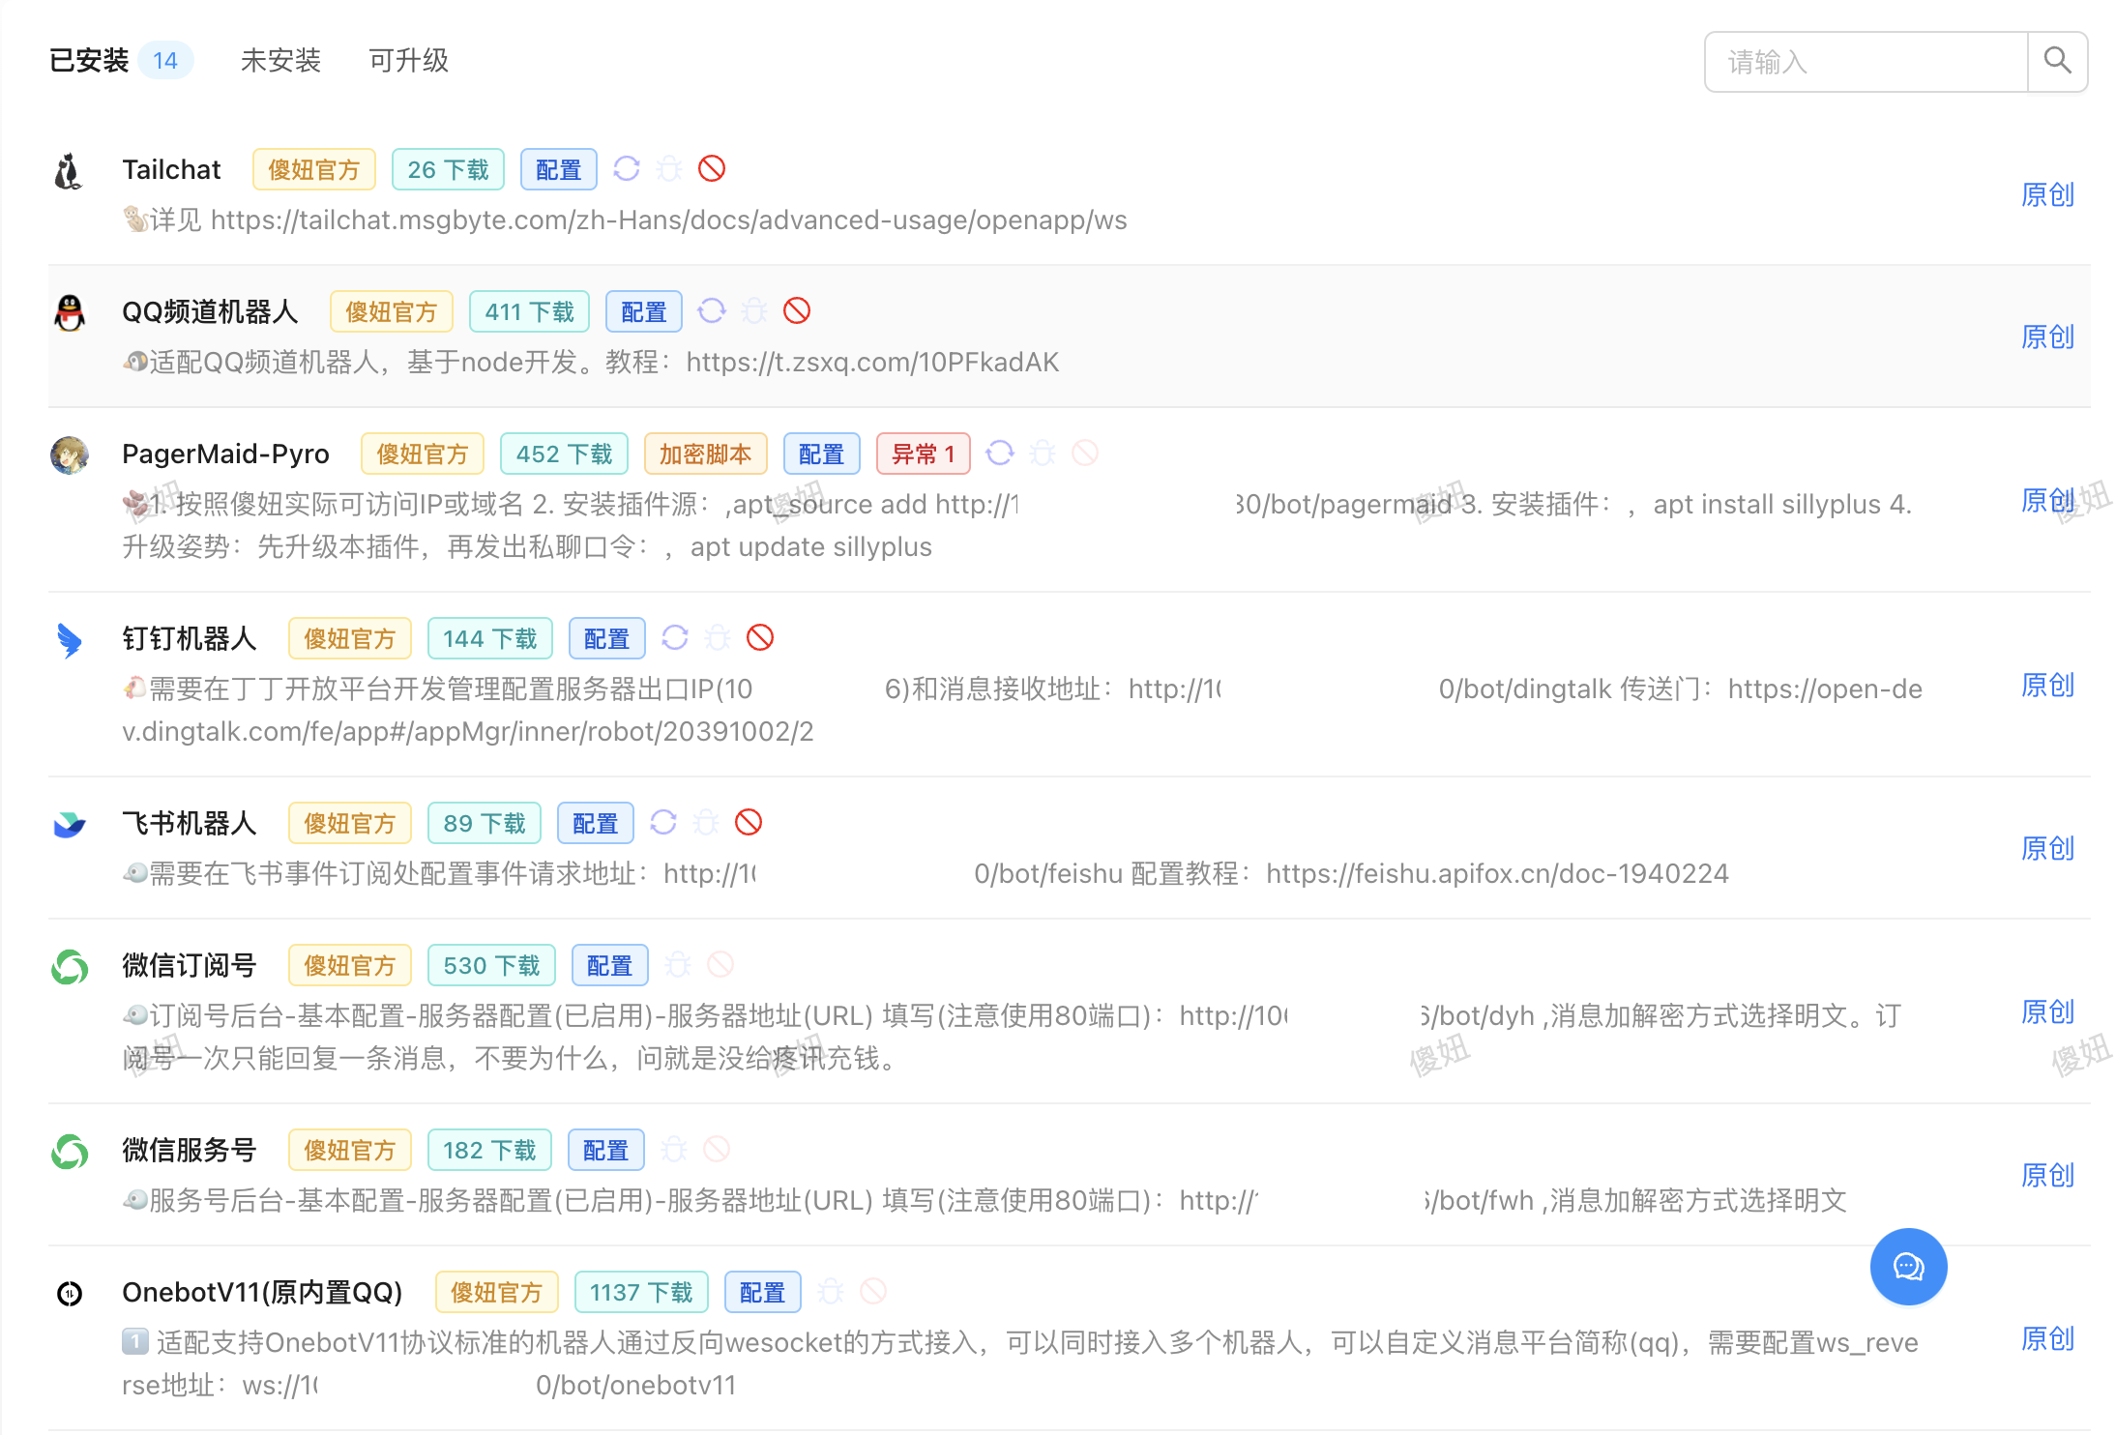Viewport: 2116px width, 1435px height.
Task: Click the OnebotV11 debug bug icon
Action: [831, 1292]
